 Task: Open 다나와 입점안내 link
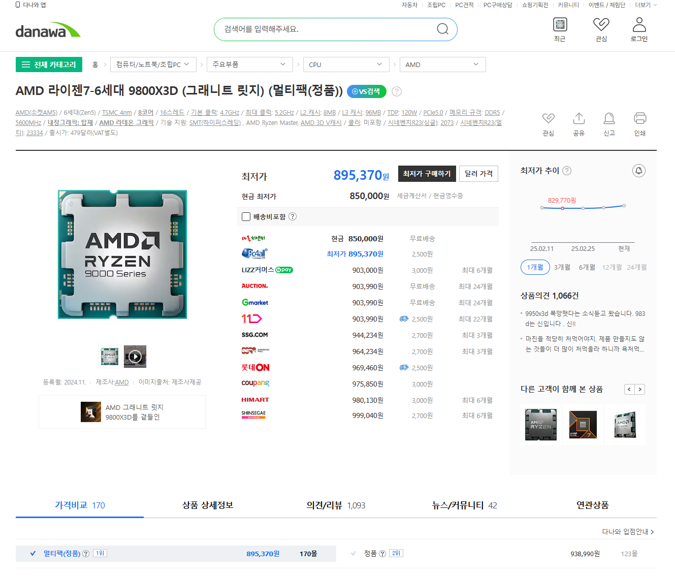click(628, 532)
